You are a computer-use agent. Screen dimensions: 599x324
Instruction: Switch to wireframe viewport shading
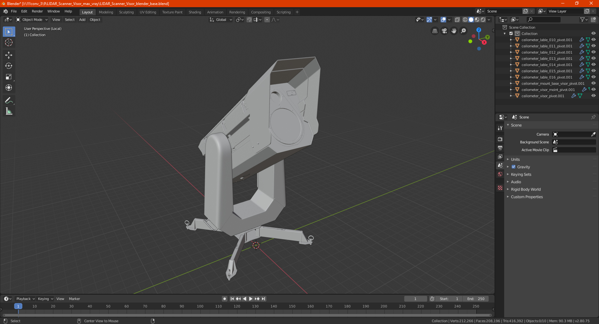(x=465, y=20)
